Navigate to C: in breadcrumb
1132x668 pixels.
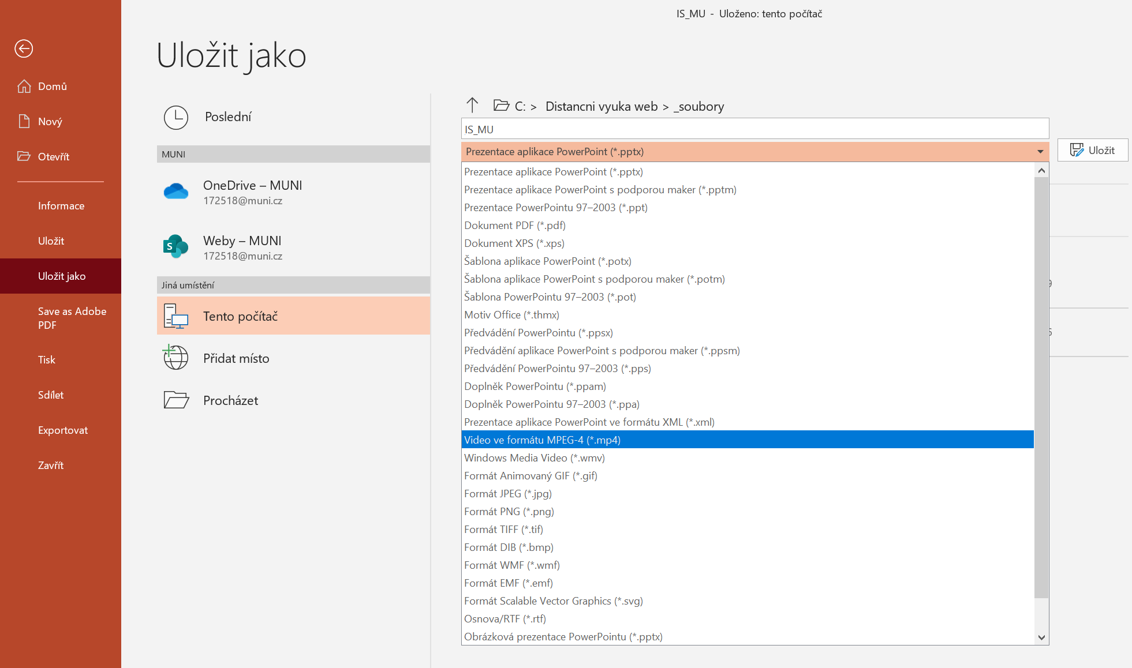point(520,107)
